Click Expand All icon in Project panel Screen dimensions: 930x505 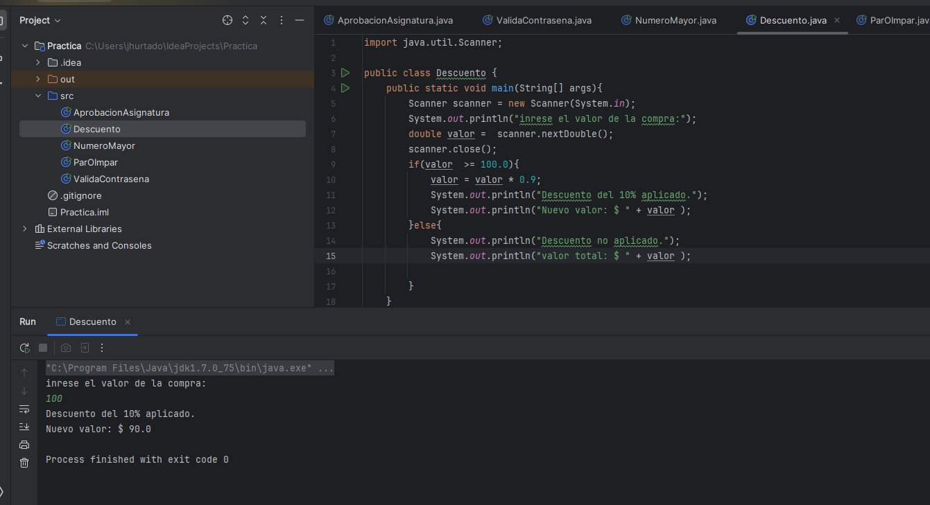(x=246, y=21)
